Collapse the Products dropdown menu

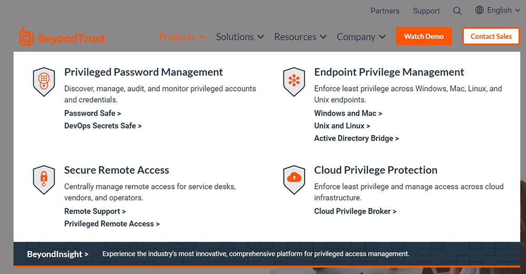[182, 37]
